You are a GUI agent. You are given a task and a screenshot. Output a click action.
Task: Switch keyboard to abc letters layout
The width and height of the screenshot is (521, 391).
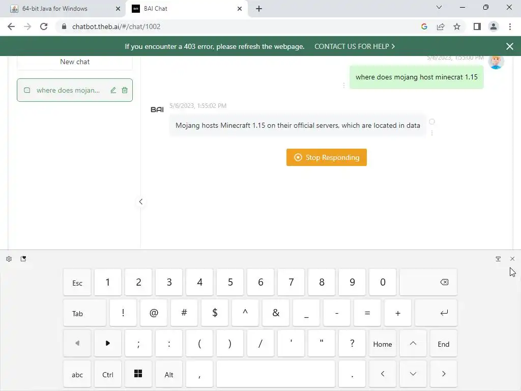click(x=77, y=374)
